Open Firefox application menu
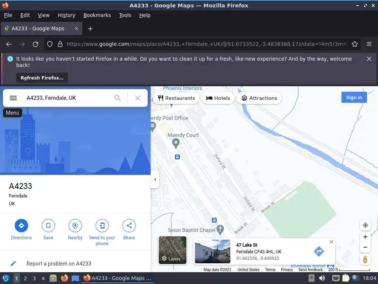The image size is (378, 284). (369, 44)
